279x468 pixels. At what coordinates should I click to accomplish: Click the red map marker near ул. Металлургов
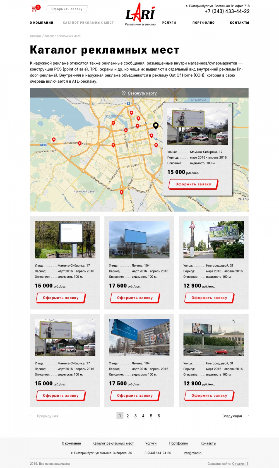80,143
